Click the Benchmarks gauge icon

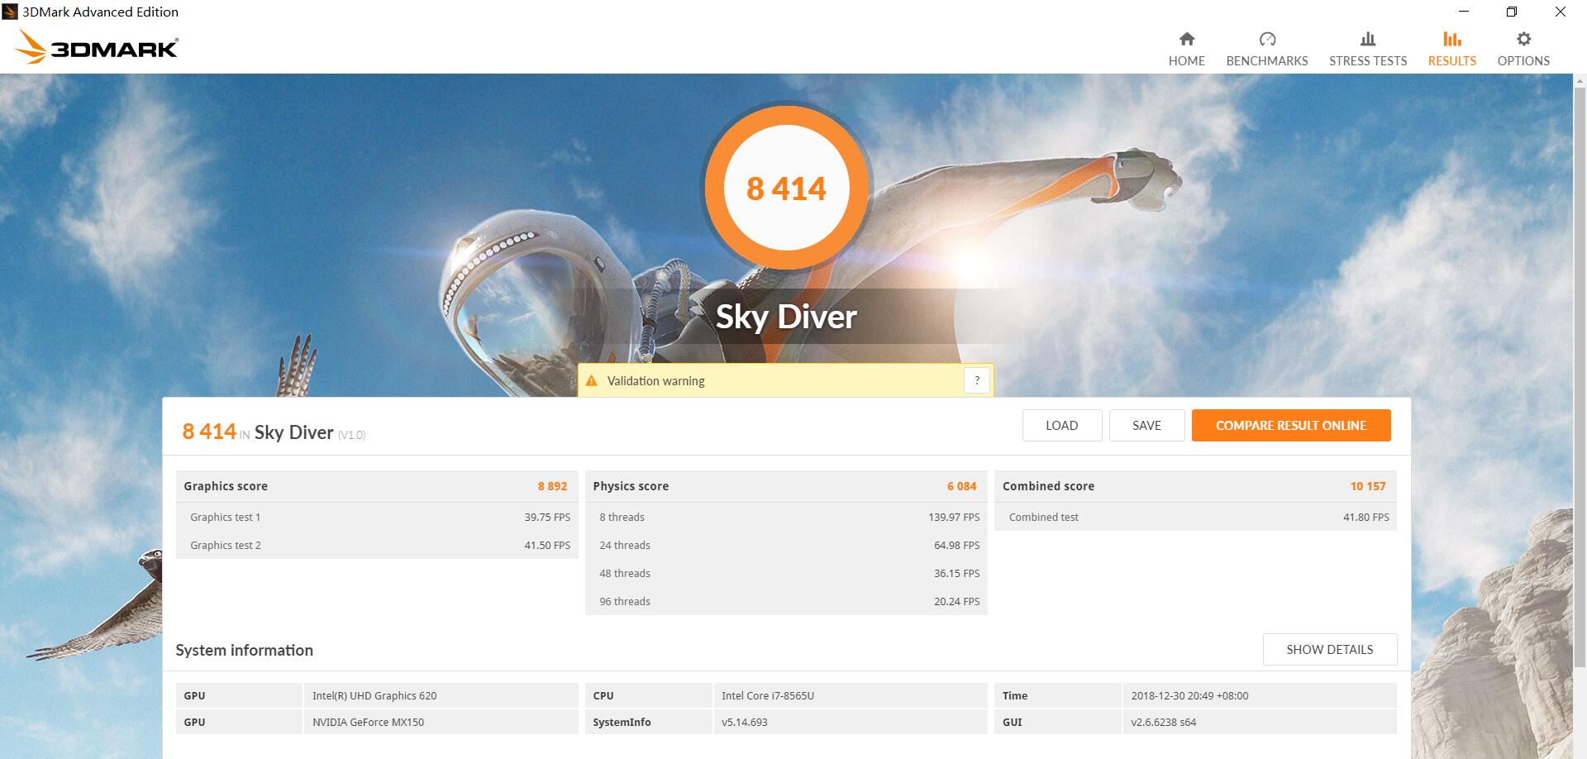[1267, 39]
